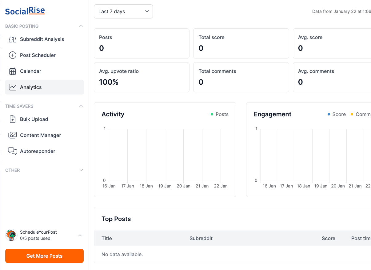Click the Avg. score stat card
This screenshot has height=270, width=371.
point(332,43)
